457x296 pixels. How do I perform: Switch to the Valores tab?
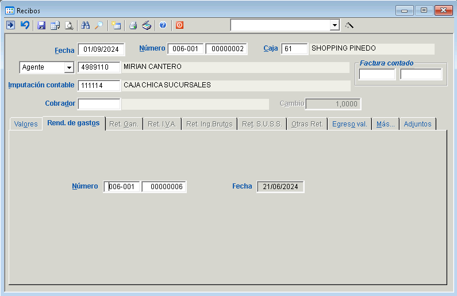pyautogui.click(x=26, y=124)
